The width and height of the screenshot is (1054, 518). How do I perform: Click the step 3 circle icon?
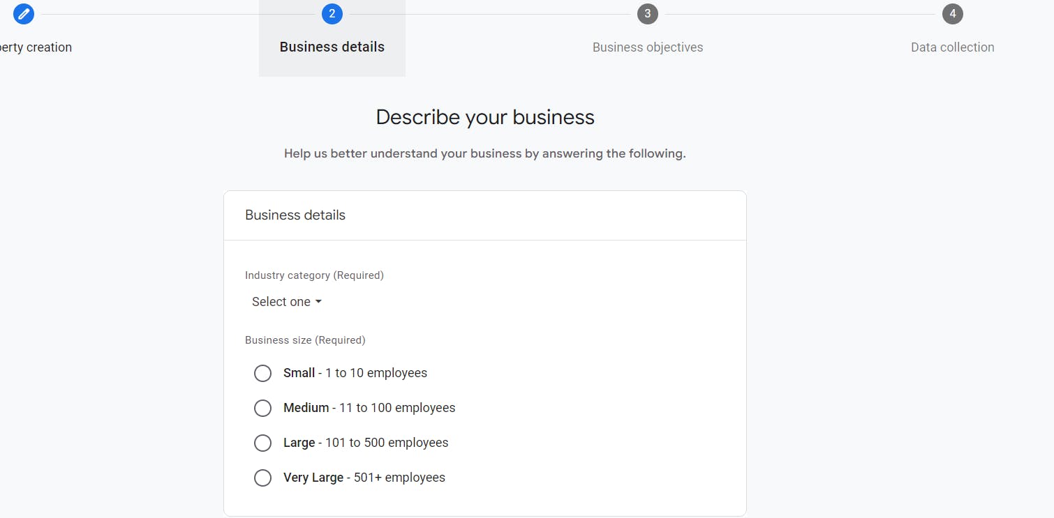tap(648, 13)
